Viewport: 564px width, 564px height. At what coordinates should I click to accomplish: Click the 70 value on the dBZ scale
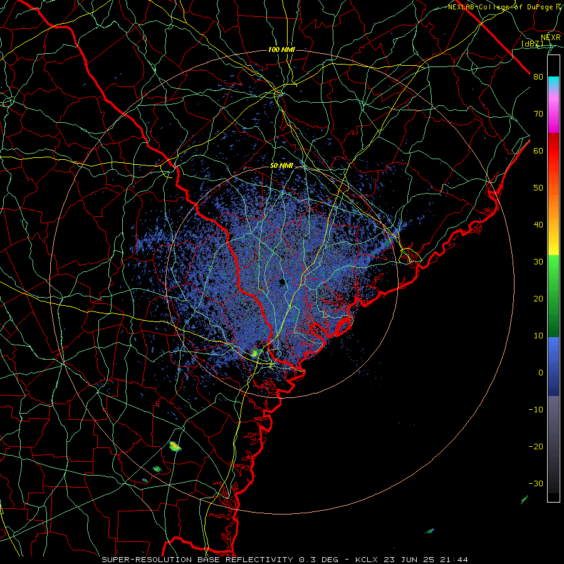point(538,114)
